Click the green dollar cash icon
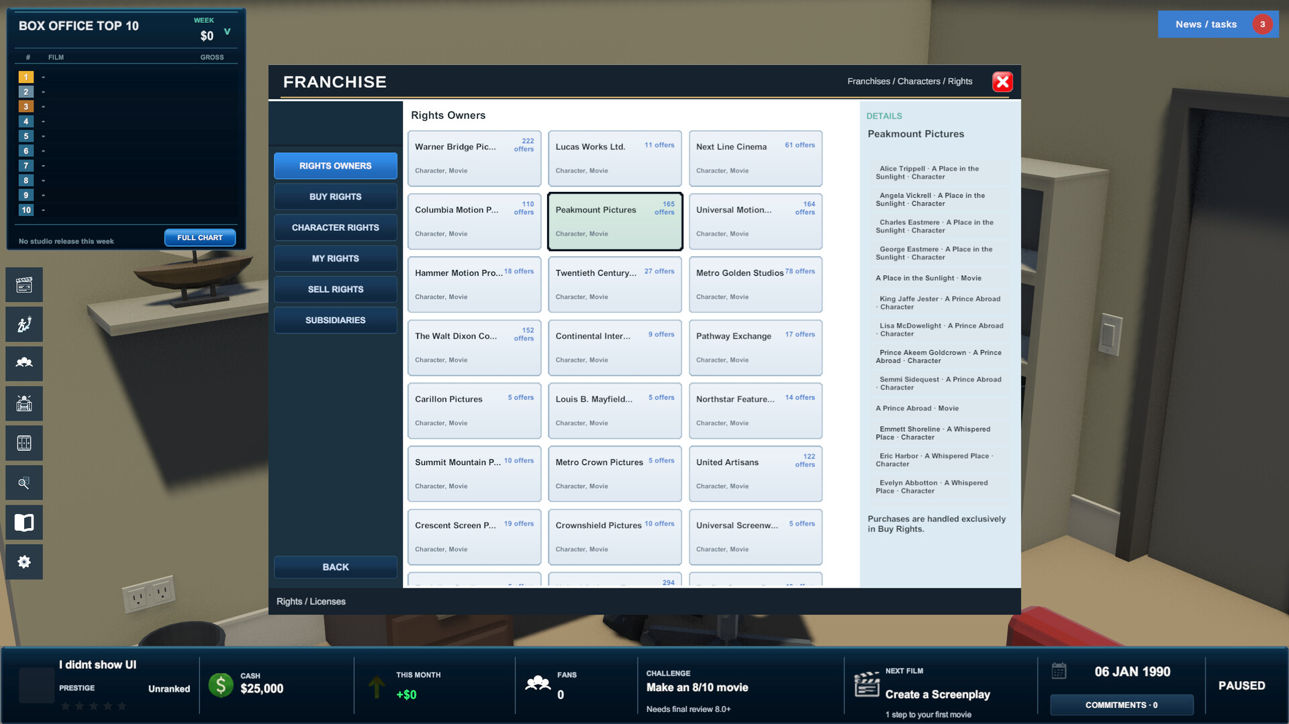Image resolution: width=1289 pixels, height=724 pixels. click(221, 685)
